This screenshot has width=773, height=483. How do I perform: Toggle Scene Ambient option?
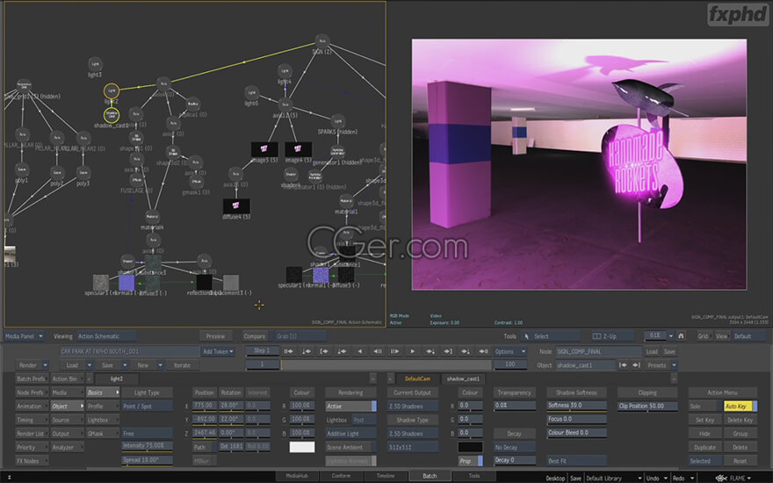pos(351,447)
